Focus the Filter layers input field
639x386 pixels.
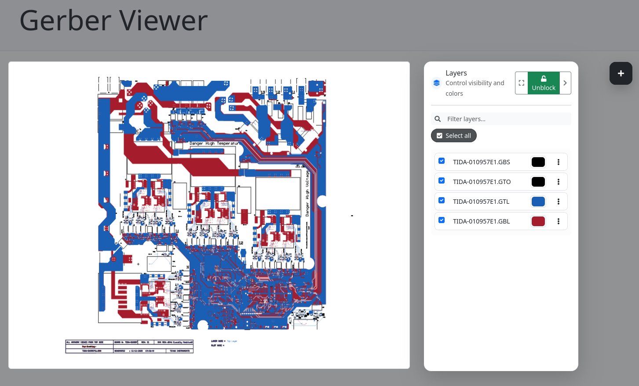point(506,119)
